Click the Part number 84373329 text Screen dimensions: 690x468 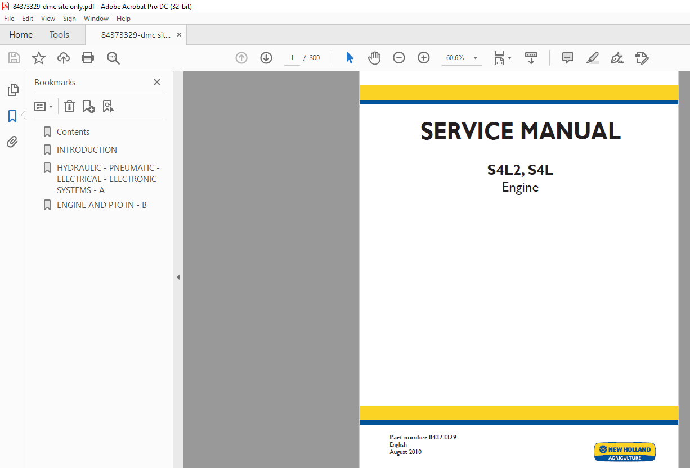[423, 437]
